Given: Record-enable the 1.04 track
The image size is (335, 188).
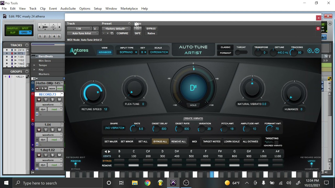Looking at the screenshot, I should (x=39, y=130).
